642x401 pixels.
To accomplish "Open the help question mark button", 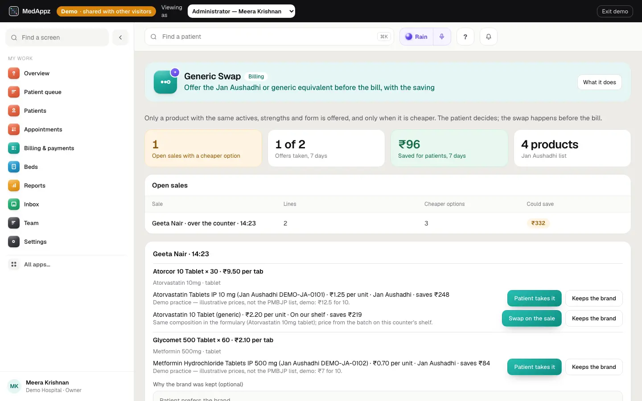I will 465,37.
